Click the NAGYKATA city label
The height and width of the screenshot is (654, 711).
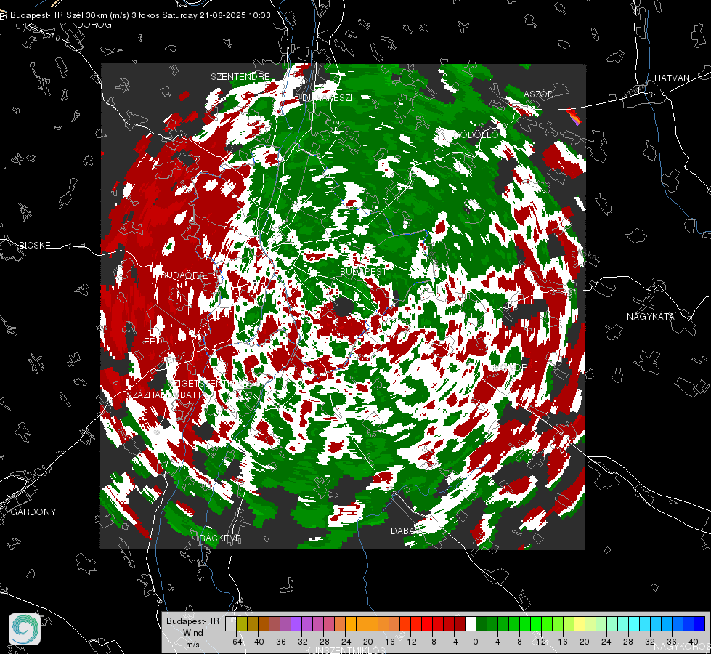pos(651,316)
